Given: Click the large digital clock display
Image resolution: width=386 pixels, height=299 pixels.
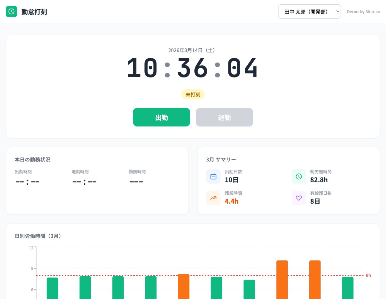Looking at the screenshot, I should tap(193, 68).
